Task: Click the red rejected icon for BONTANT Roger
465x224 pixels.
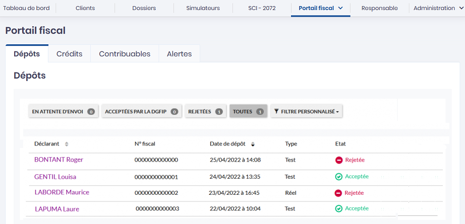Action: tap(339, 160)
